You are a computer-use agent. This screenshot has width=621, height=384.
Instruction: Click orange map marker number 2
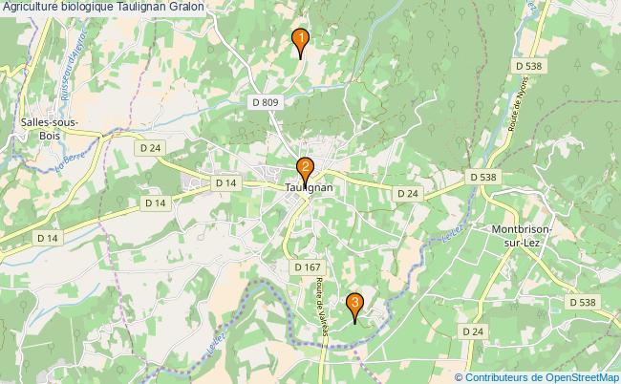coord(305,170)
